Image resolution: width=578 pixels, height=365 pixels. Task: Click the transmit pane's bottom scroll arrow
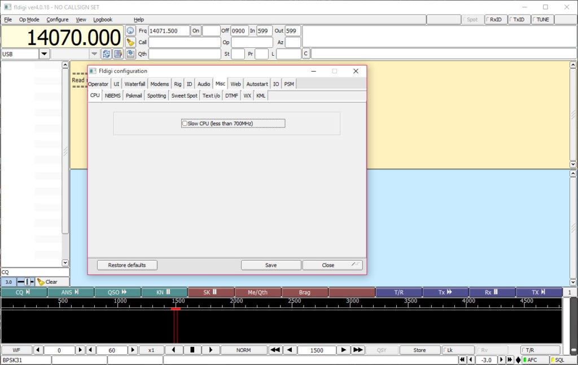pyautogui.click(x=573, y=282)
